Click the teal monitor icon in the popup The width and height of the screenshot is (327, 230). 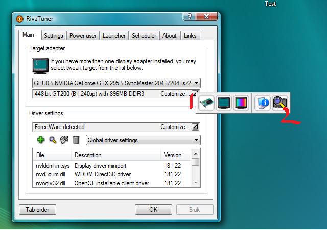pyautogui.click(x=224, y=103)
